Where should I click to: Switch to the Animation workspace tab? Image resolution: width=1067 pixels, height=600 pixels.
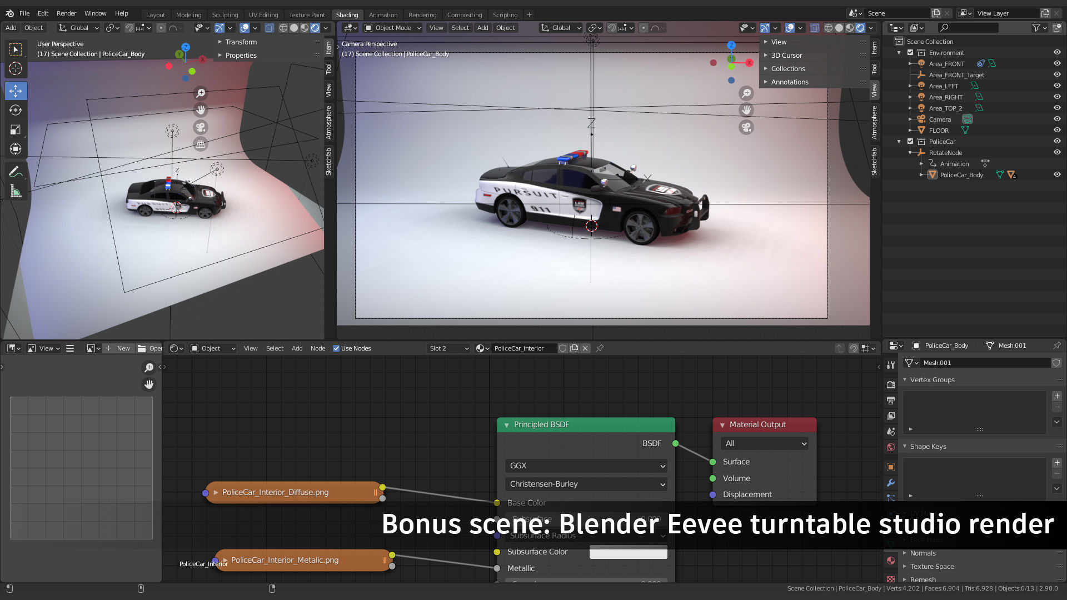pos(383,14)
